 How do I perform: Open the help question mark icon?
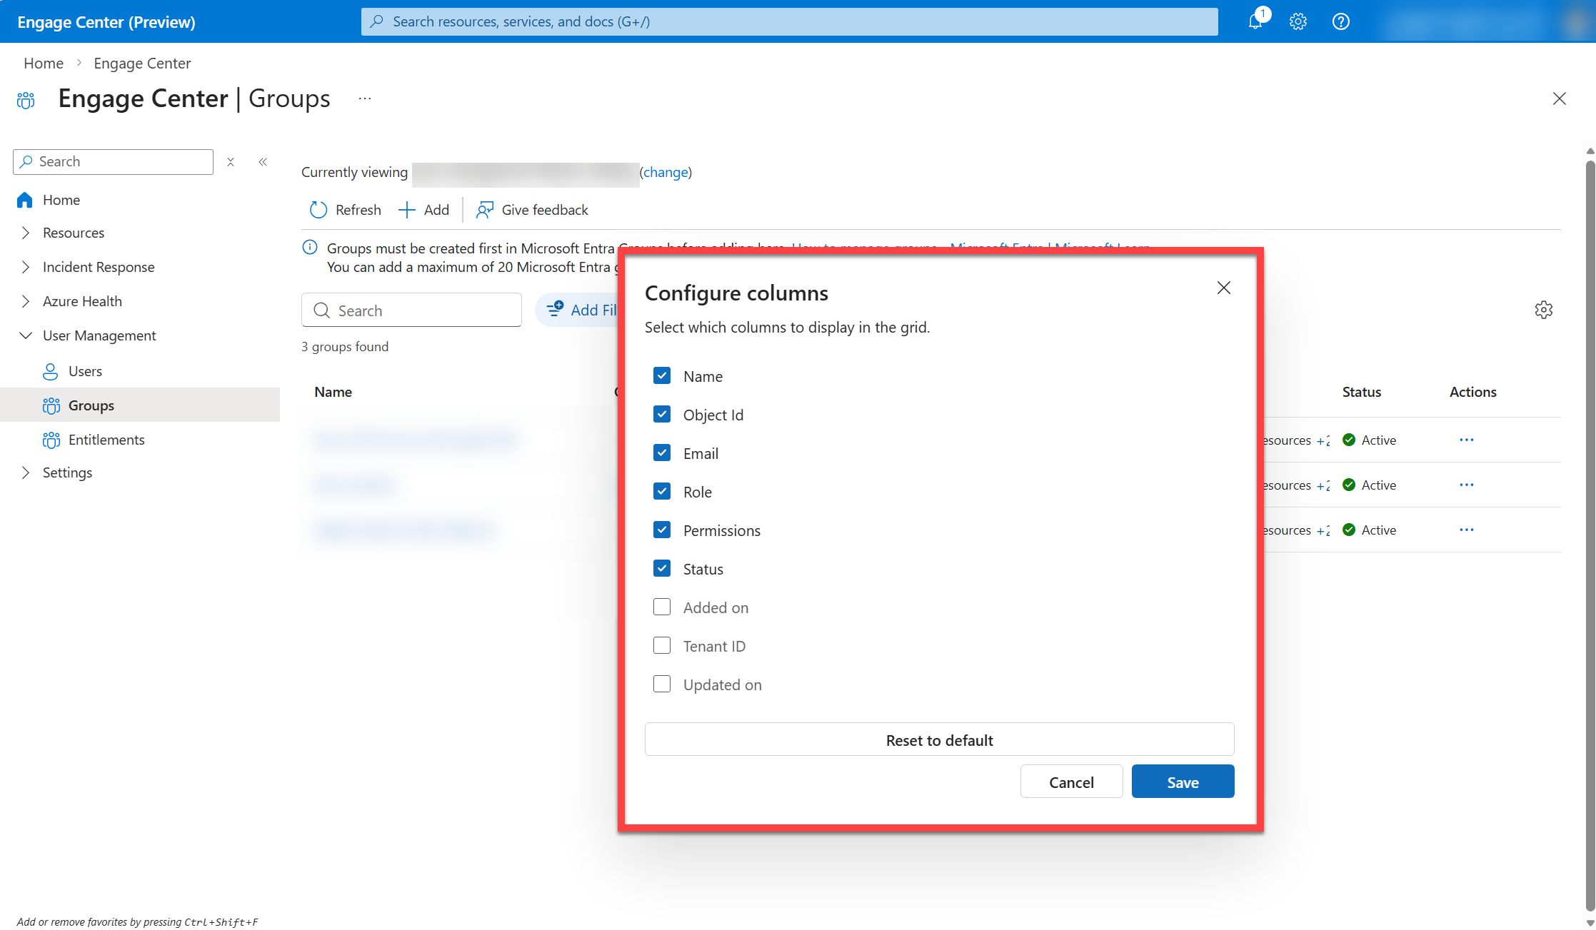(x=1341, y=21)
